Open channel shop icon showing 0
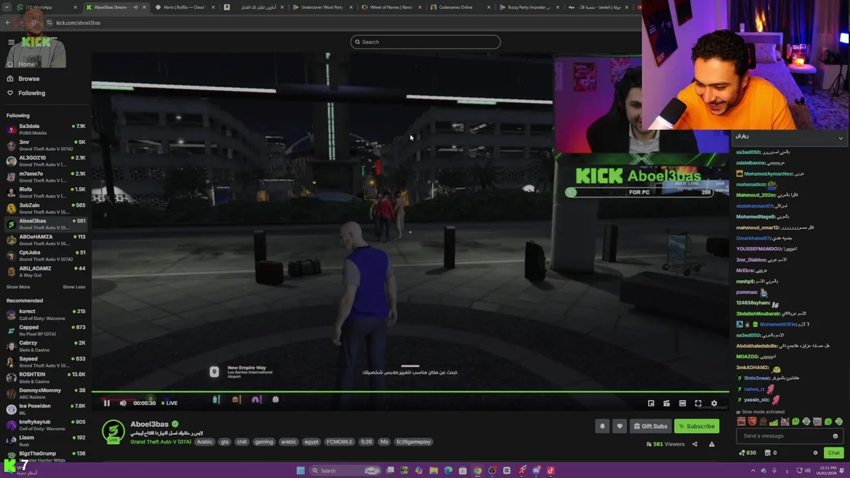850x478 pixels. pyautogui.click(x=771, y=453)
